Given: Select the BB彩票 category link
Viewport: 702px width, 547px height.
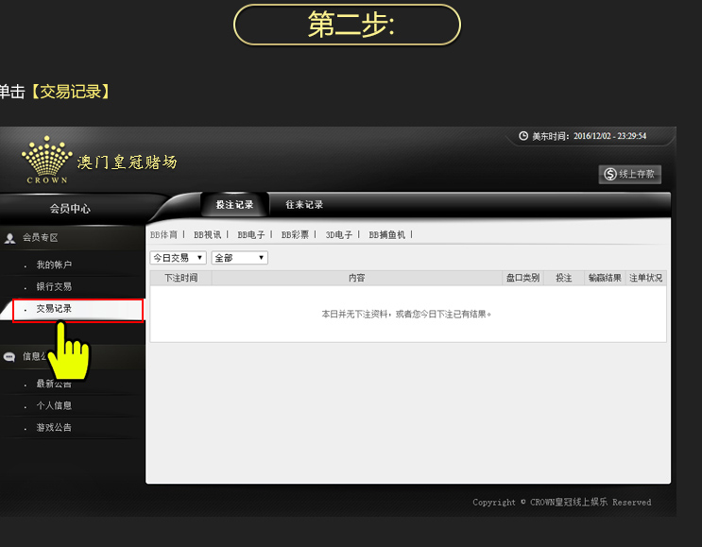Looking at the screenshot, I should pos(295,234).
